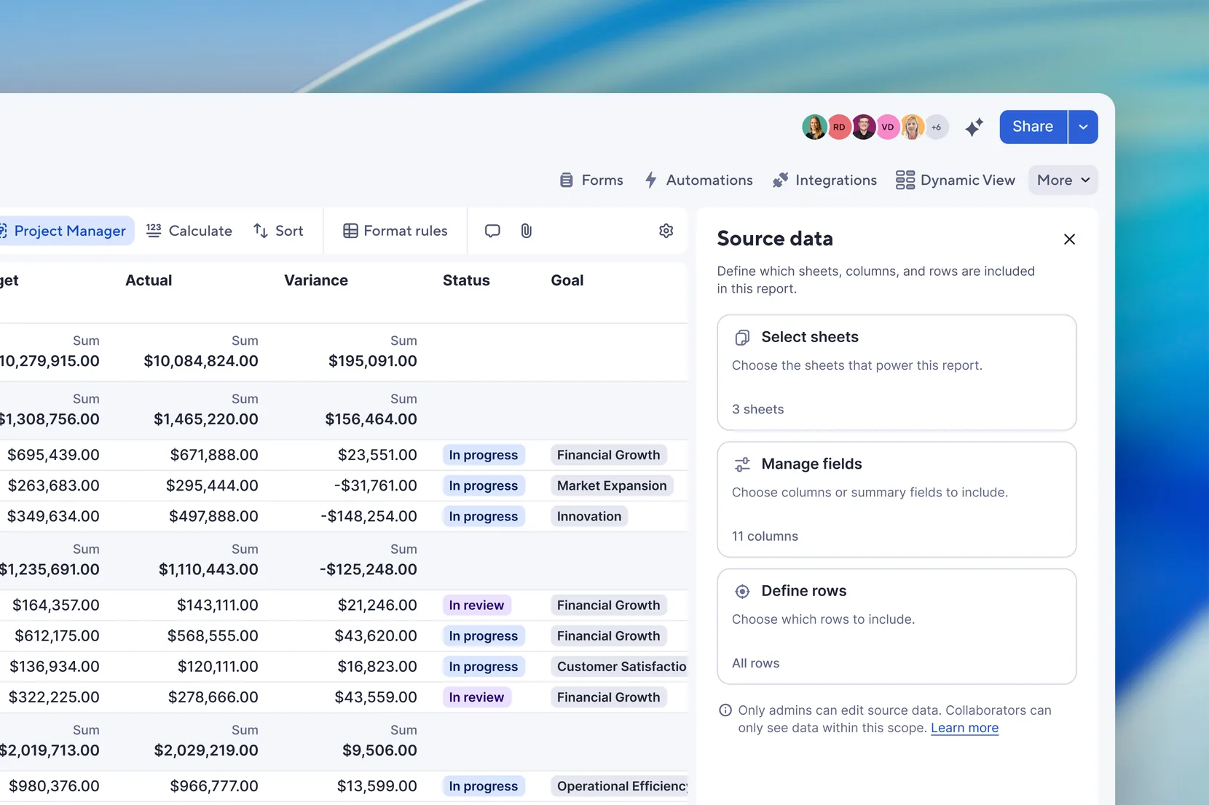1209x805 pixels.
Task: Switch to Dynamic View
Action: [956, 180]
